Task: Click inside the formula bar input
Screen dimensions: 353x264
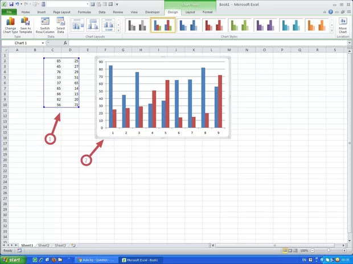Action: click(208, 43)
